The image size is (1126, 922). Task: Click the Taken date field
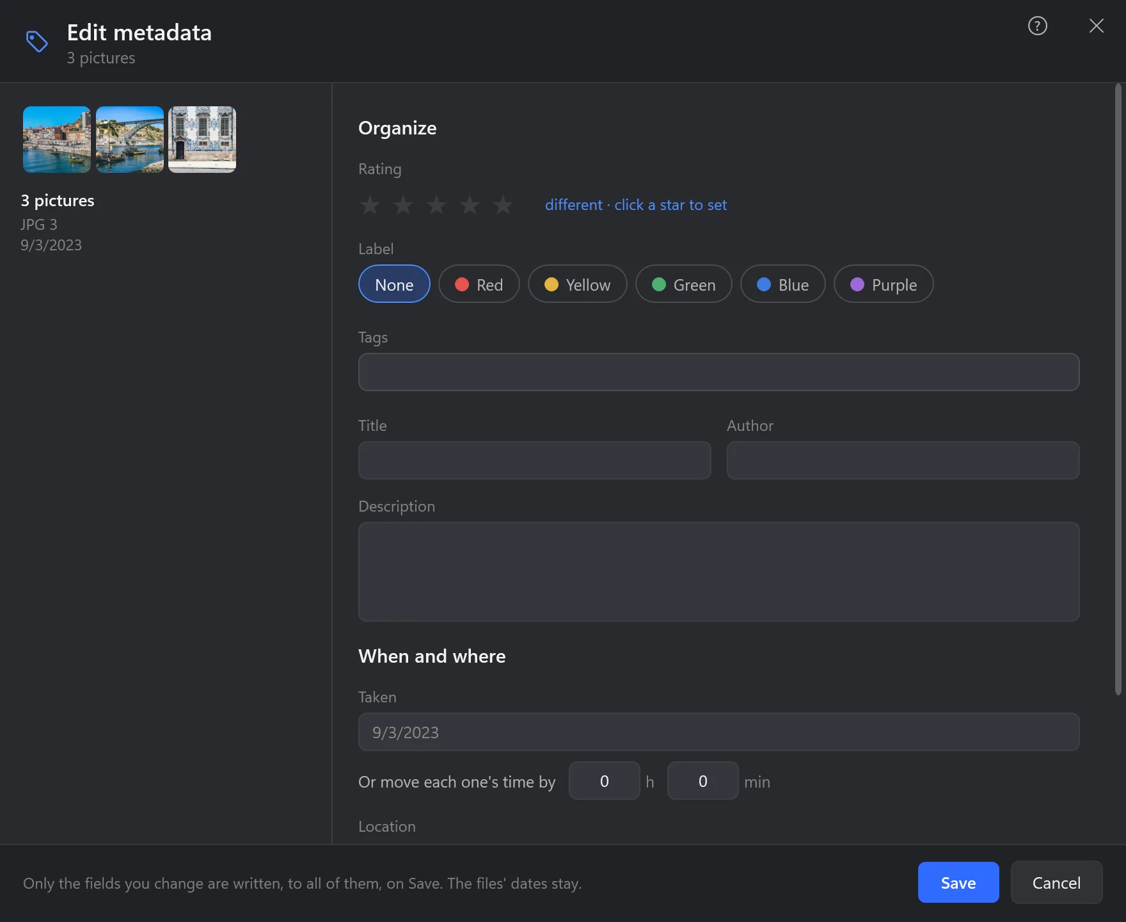(x=718, y=732)
